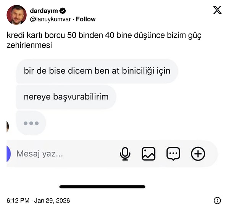Click the blue verified badge
229x212 pixels.
click(x=63, y=11)
